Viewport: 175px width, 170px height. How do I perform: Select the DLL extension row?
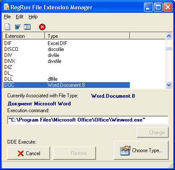pos(67,79)
